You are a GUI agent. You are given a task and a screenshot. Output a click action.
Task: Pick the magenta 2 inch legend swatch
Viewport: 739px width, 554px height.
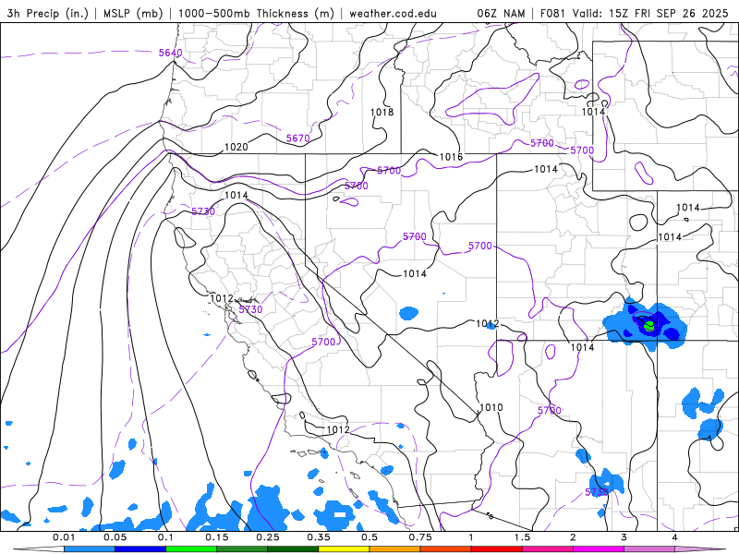[x=599, y=549]
